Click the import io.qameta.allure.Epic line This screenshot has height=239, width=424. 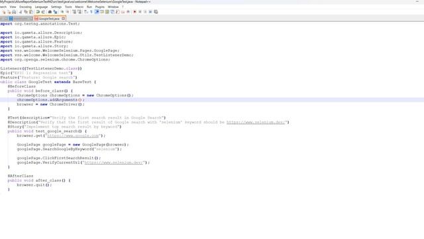point(32,37)
